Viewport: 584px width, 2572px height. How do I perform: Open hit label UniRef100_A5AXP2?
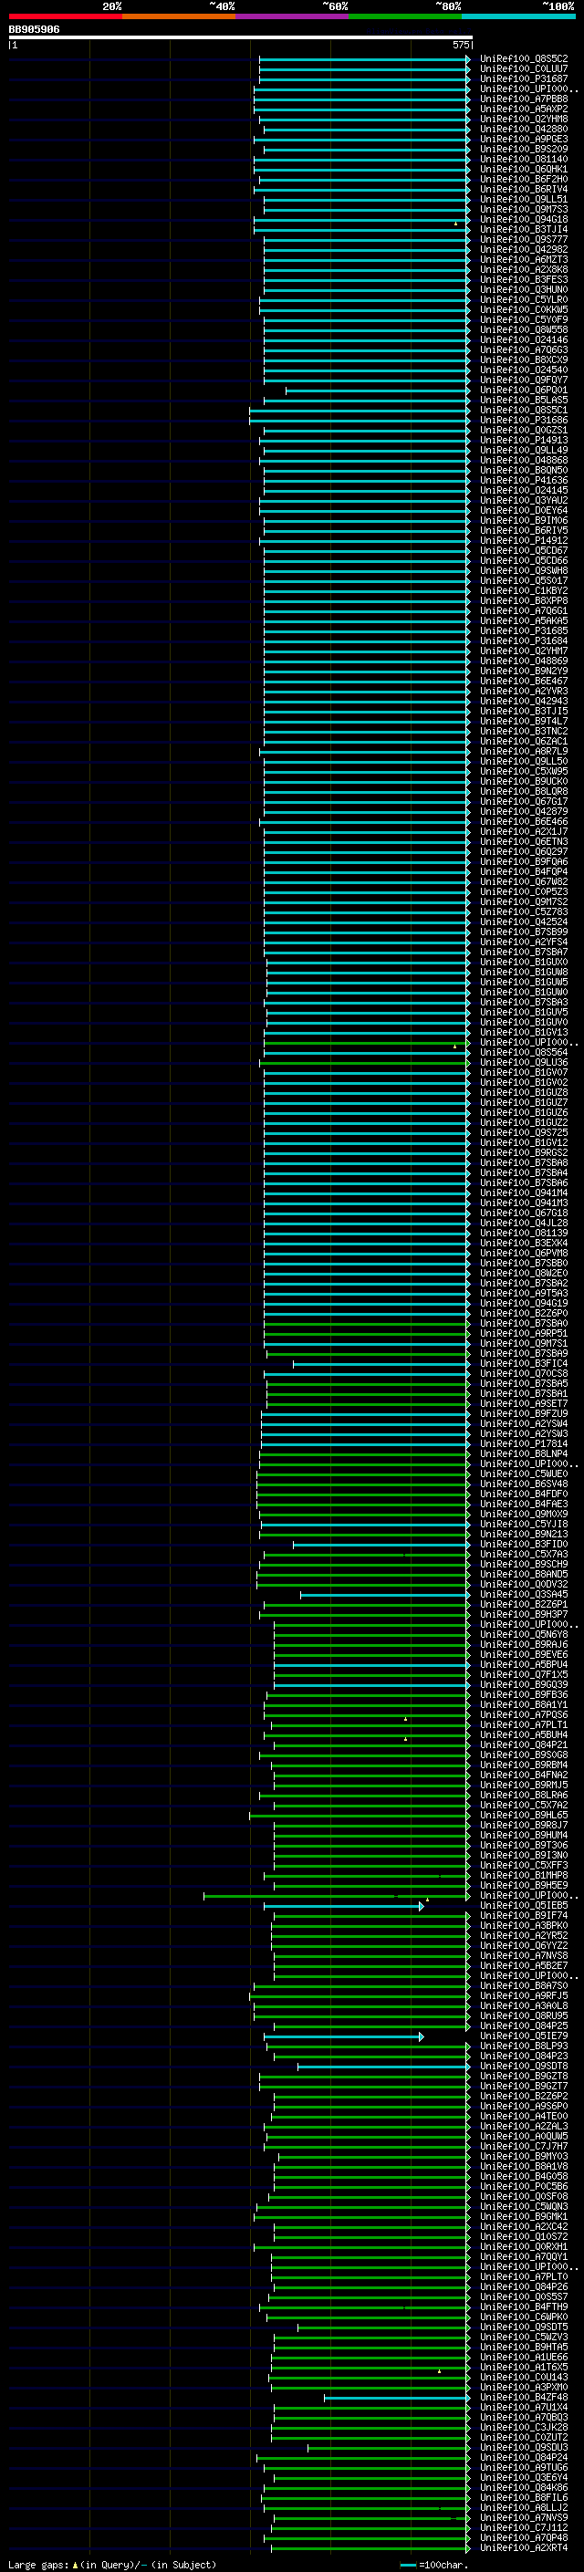click(x=524, y=109)
